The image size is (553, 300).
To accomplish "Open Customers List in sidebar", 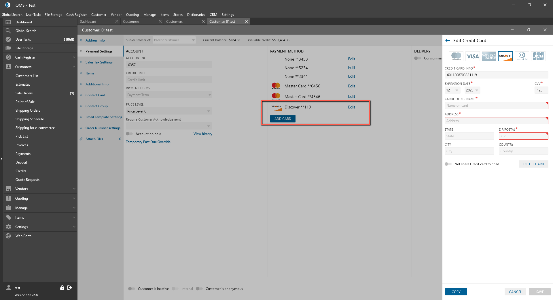I will point(27,76).
